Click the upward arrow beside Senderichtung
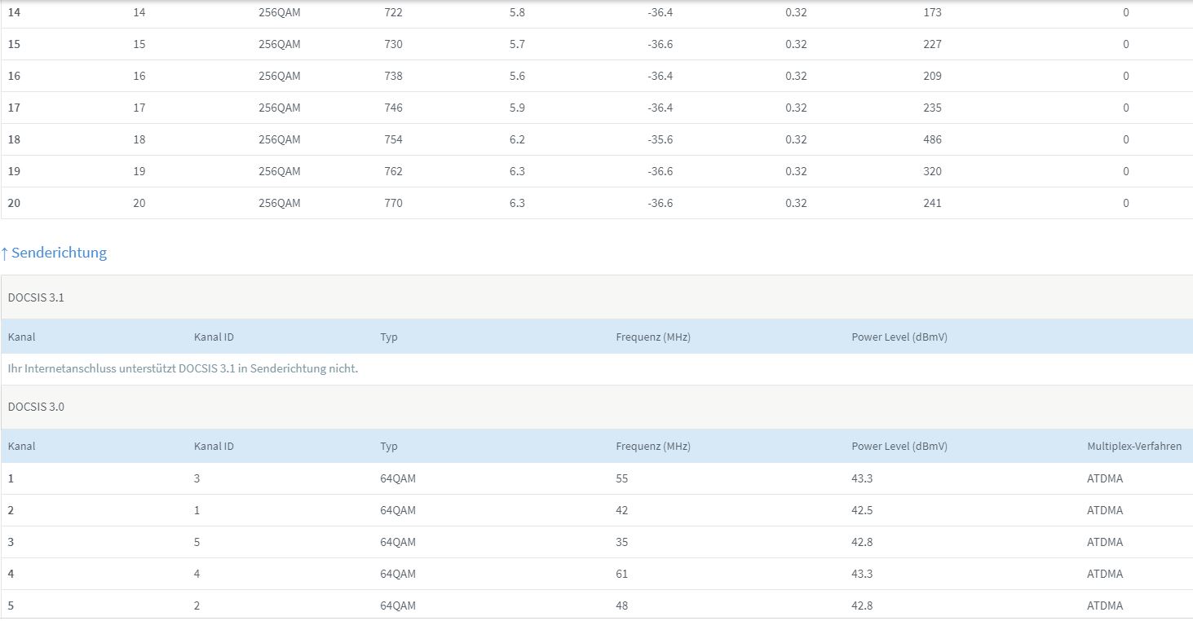The height and width of the screenshot is (621, 1193). pos(5,253)
